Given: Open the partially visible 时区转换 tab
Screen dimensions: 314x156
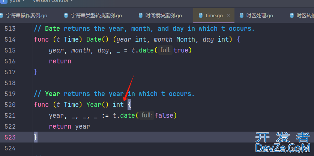Looking at the screenshot, I should (304, 15).
